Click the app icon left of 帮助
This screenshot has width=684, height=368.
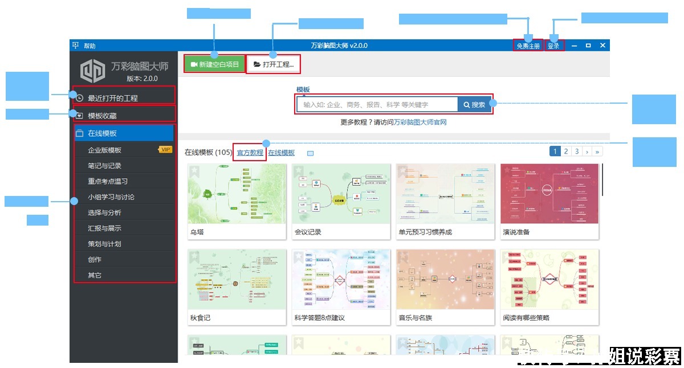[76, 44]
